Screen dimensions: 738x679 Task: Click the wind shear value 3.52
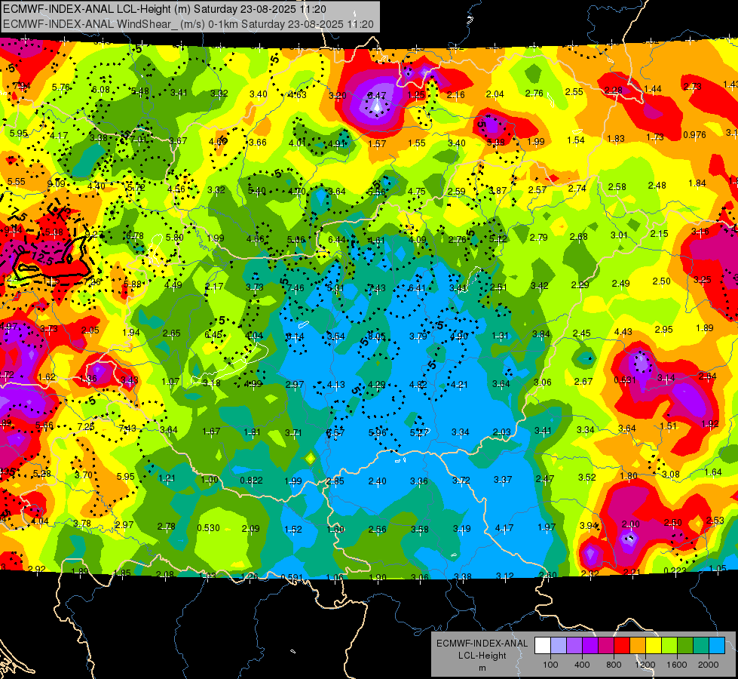point(587,477)
